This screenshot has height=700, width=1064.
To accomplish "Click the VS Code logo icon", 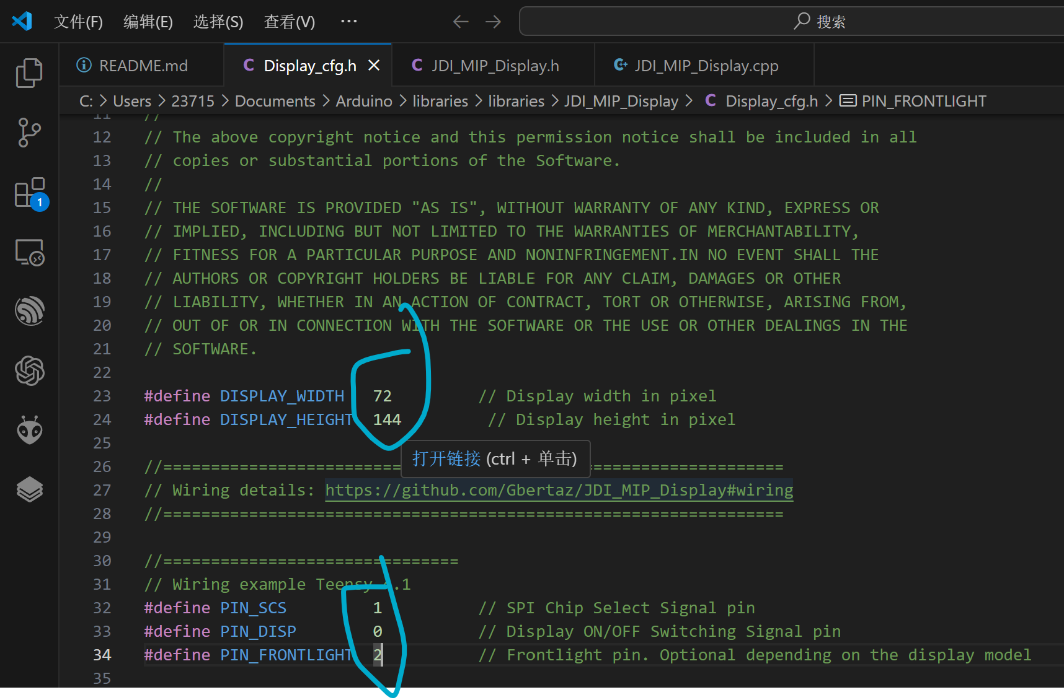I will (22, 21).
